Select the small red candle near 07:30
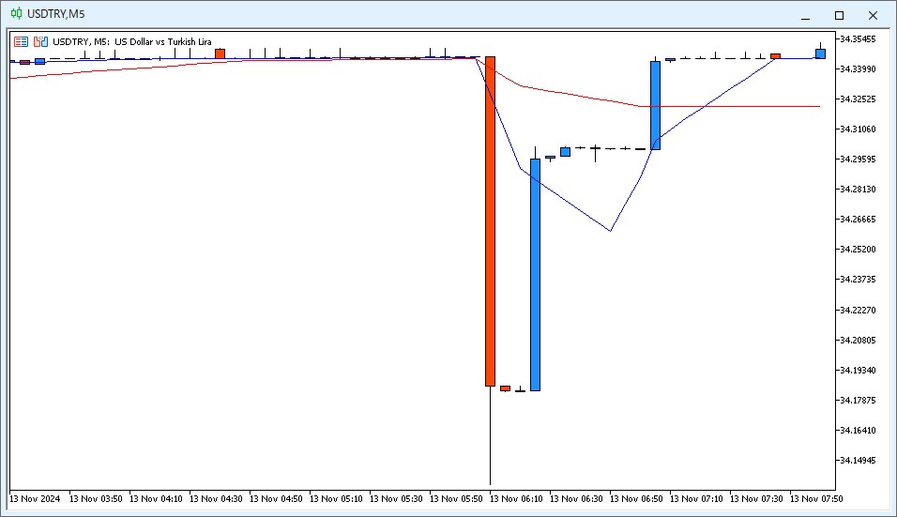Image resolution: width=897 pixels, height=517 pixels. pos(775,56)
